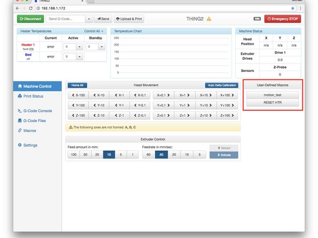Screen dimensions: 318x238
Task: Open Bed active temperature dropdown
Action: click(79, 56)
